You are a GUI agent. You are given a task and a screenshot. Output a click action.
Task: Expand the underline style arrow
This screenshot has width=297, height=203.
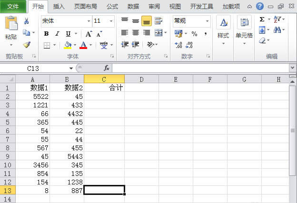coord(76,34)
